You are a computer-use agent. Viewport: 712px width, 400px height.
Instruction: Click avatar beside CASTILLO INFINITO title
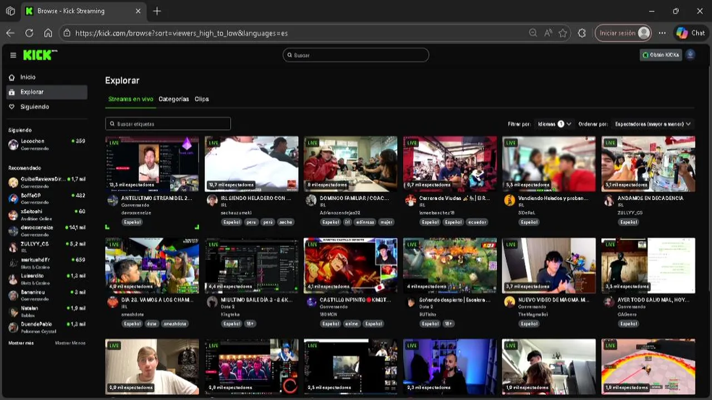point(311,302)
